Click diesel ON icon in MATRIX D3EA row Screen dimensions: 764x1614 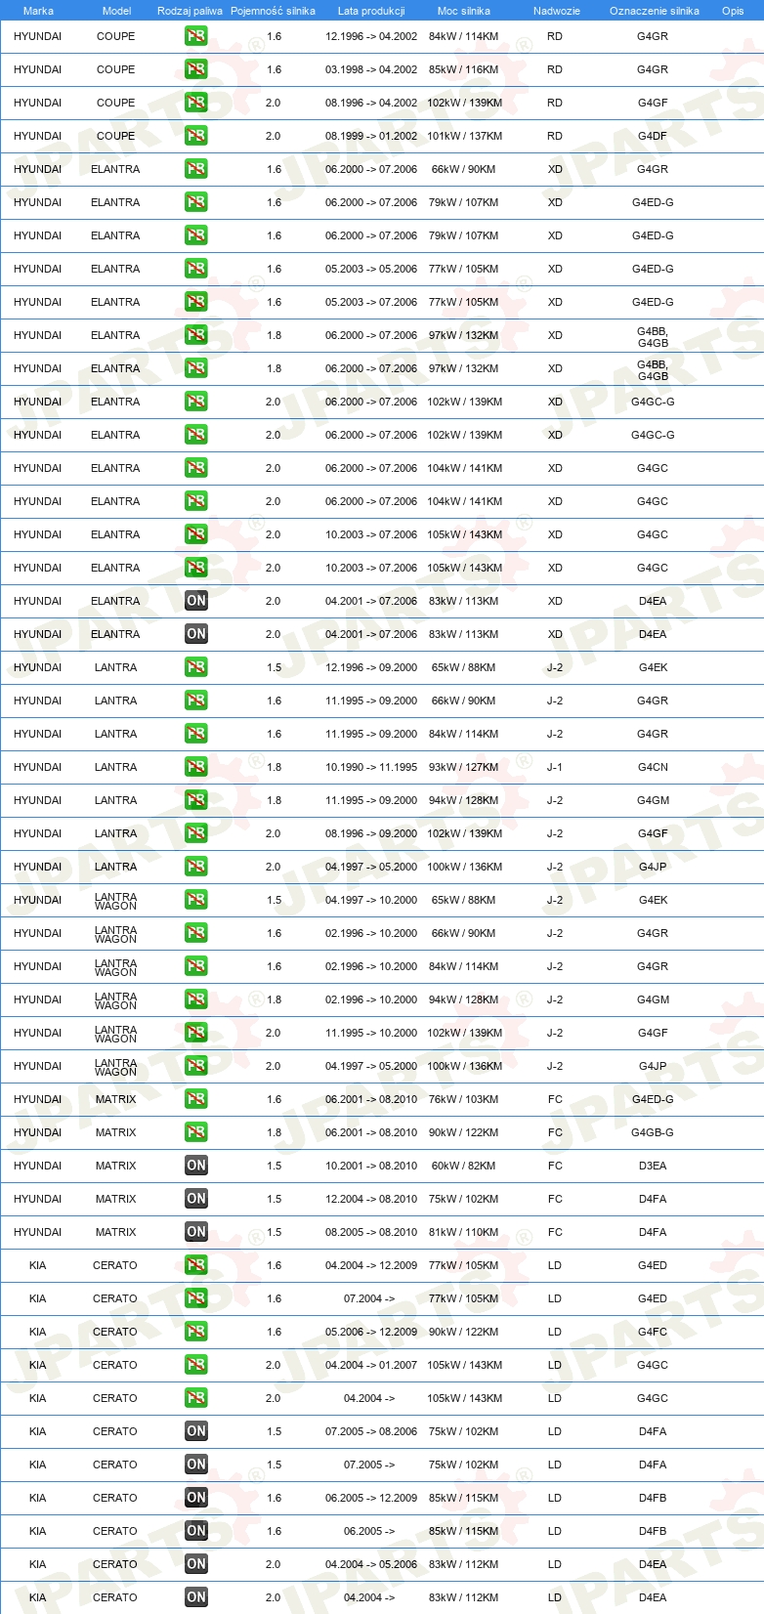point(196,1166)
